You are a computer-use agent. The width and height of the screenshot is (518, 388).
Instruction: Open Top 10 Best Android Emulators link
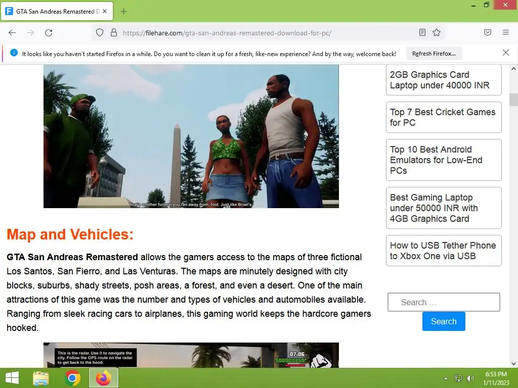pyautogui.click(x=444, y=160)
